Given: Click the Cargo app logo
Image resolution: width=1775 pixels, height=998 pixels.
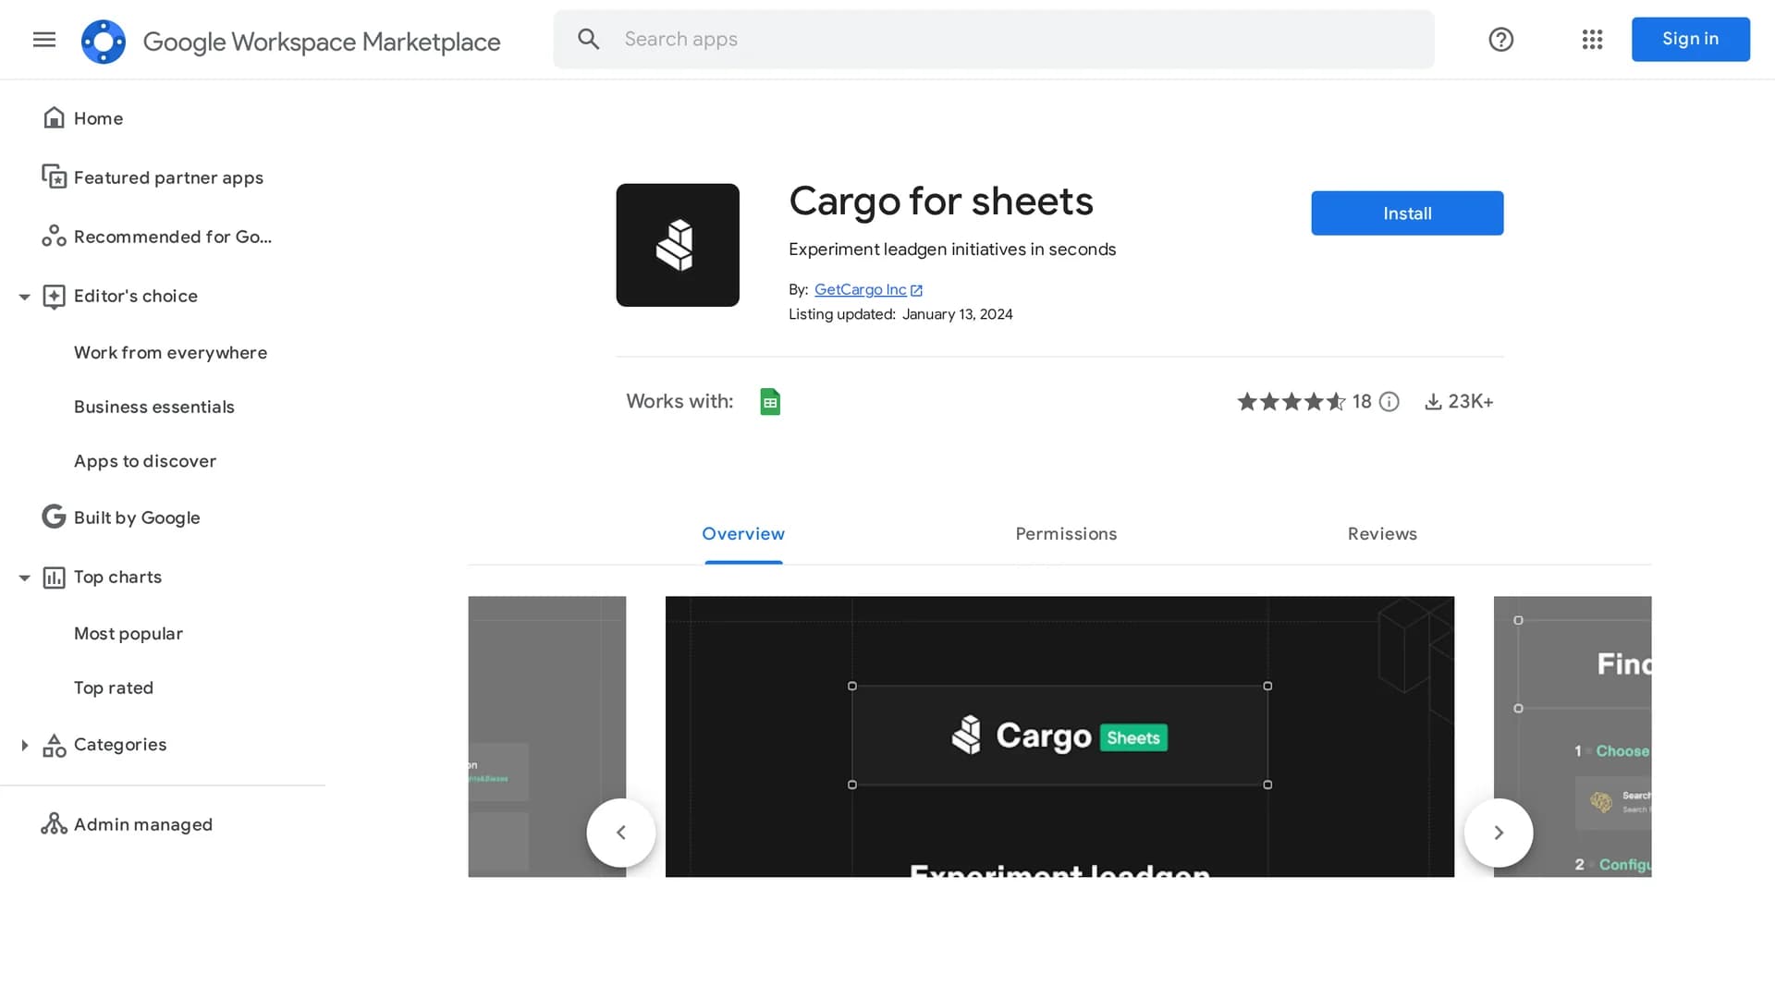Looking at the screenshot, I should point(678,245).
